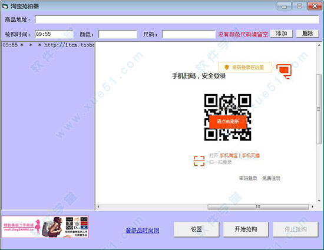The width and height of the screenshot is (324, 250).
Task: Click the horizontal scrollbar right arrow
Action: pos(312,206)
